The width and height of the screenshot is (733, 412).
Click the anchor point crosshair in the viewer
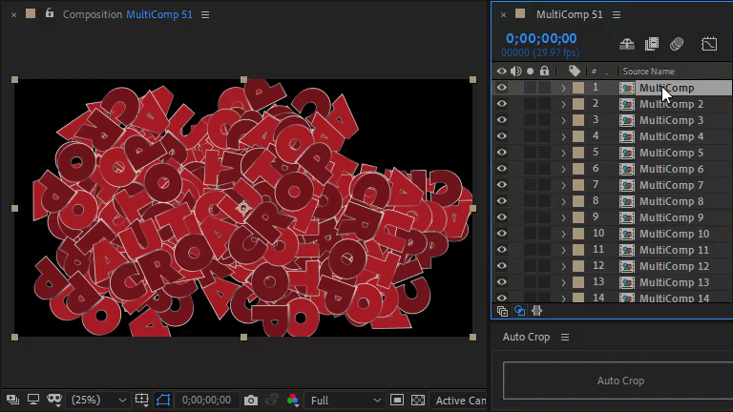point(243,208)
